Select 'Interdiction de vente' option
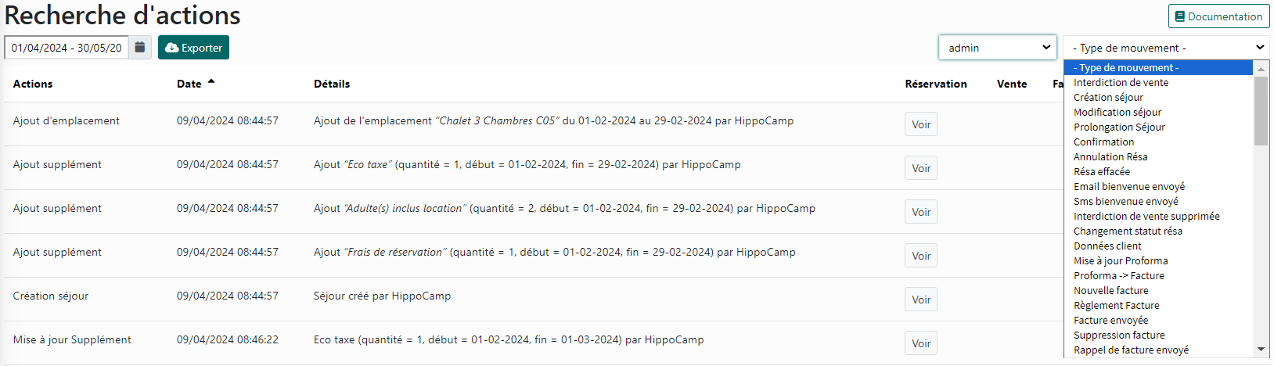The height and width of the screenshot is (366, 1274). point(1121,82)
